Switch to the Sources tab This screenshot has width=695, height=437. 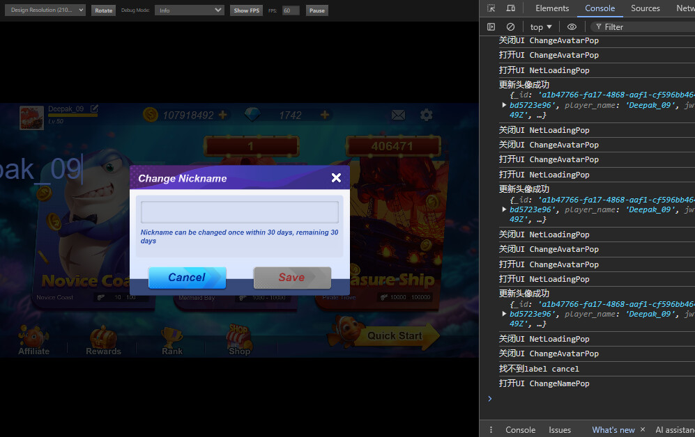645,8
